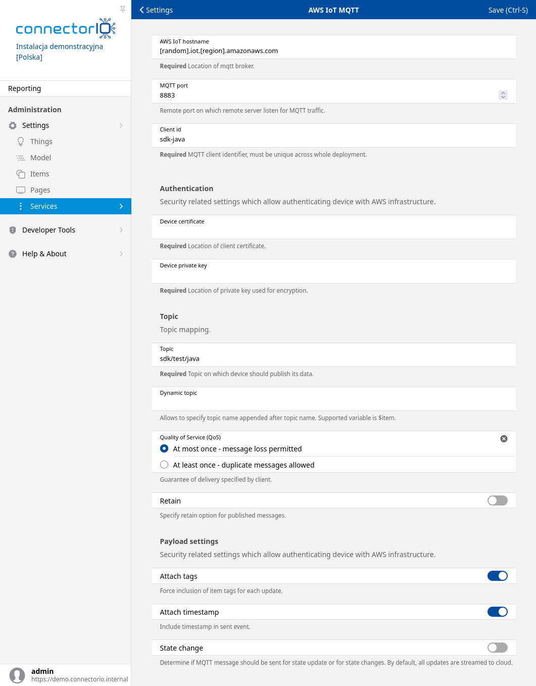536x686 pixels.
Task: Click the admin account name
Action: pos(42,671)
